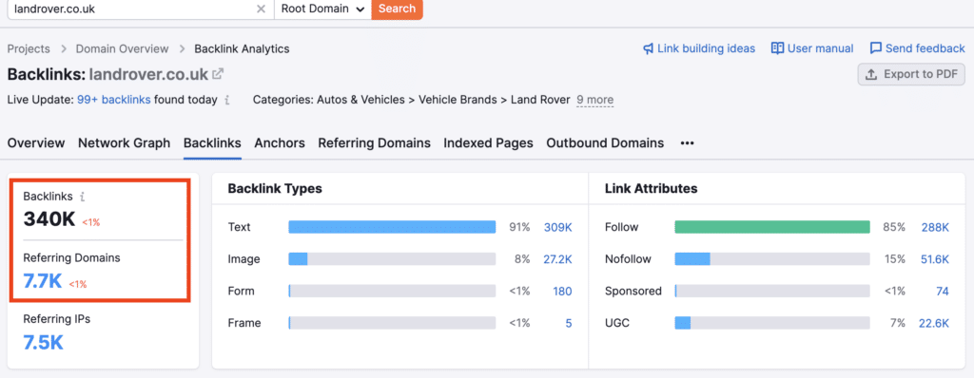Click Export to PDF button
974x378 pixels.
point(911,74)
